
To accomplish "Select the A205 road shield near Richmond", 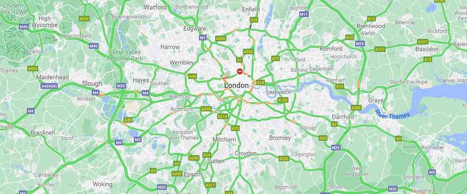I will coord(206,109).
